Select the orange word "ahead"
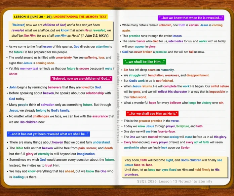Viewport: 234px width, 196px height. [x=69, y=171]
